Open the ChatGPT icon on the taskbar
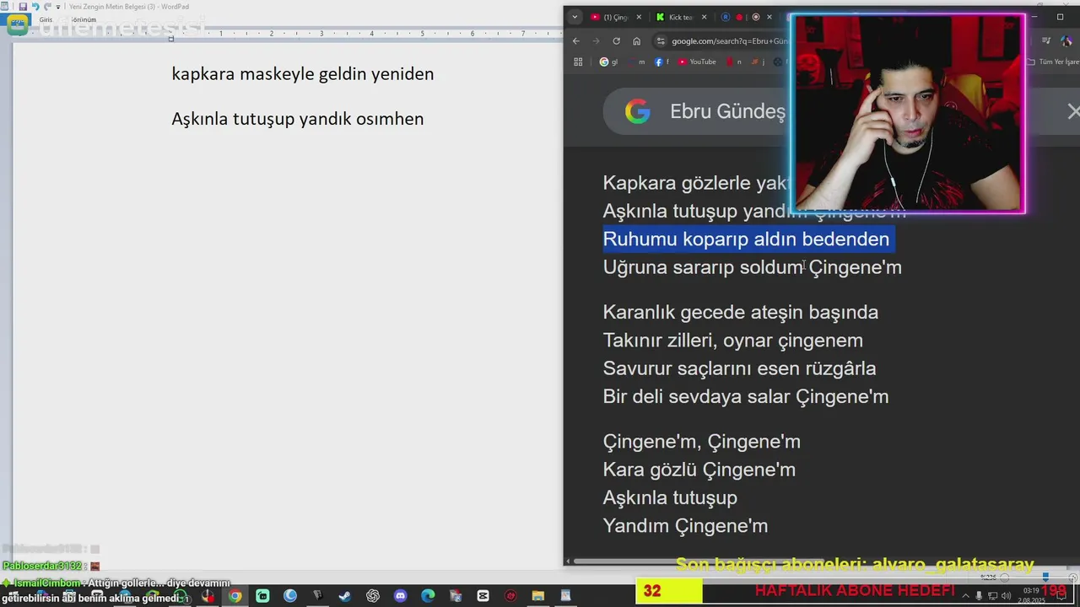The height and width of the screenshot is (607, 1080). coord(373,596)
